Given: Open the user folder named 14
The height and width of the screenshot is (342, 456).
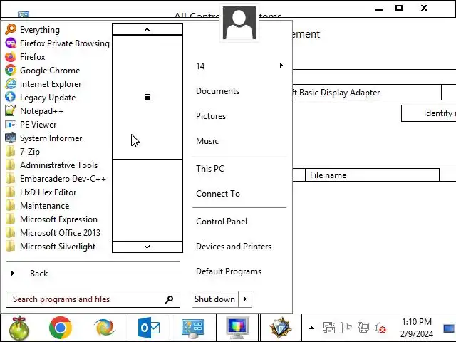Looking at the screenshot, I should point(200,66).
